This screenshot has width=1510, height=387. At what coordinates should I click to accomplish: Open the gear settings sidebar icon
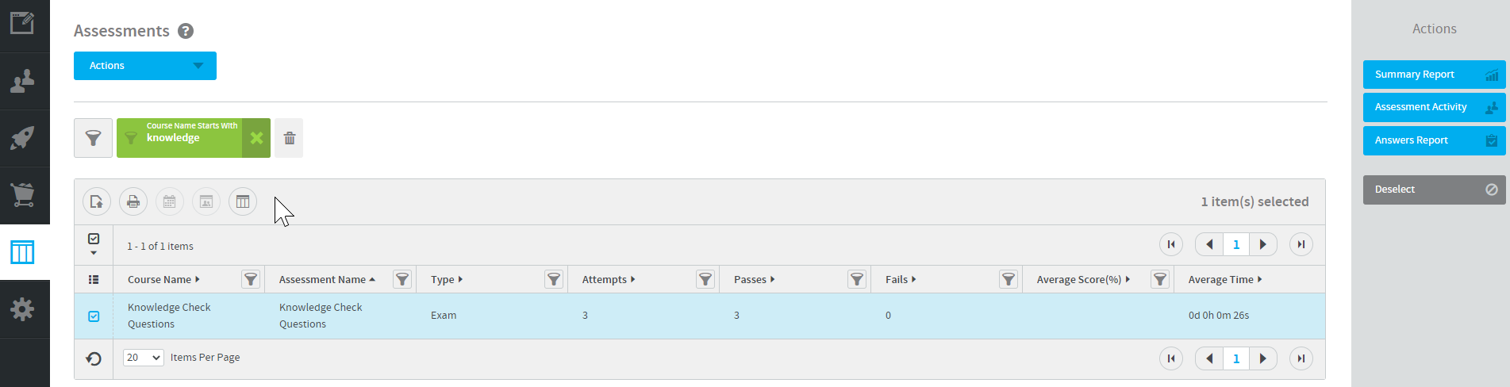click(x=23, y=309)
